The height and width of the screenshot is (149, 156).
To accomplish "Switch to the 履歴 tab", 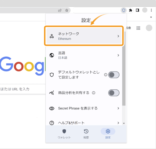I will (86, 134).
